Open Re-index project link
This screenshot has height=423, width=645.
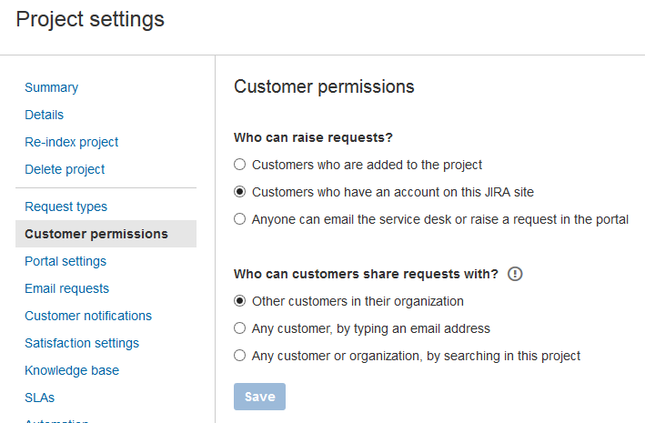(x=72, y=142)
